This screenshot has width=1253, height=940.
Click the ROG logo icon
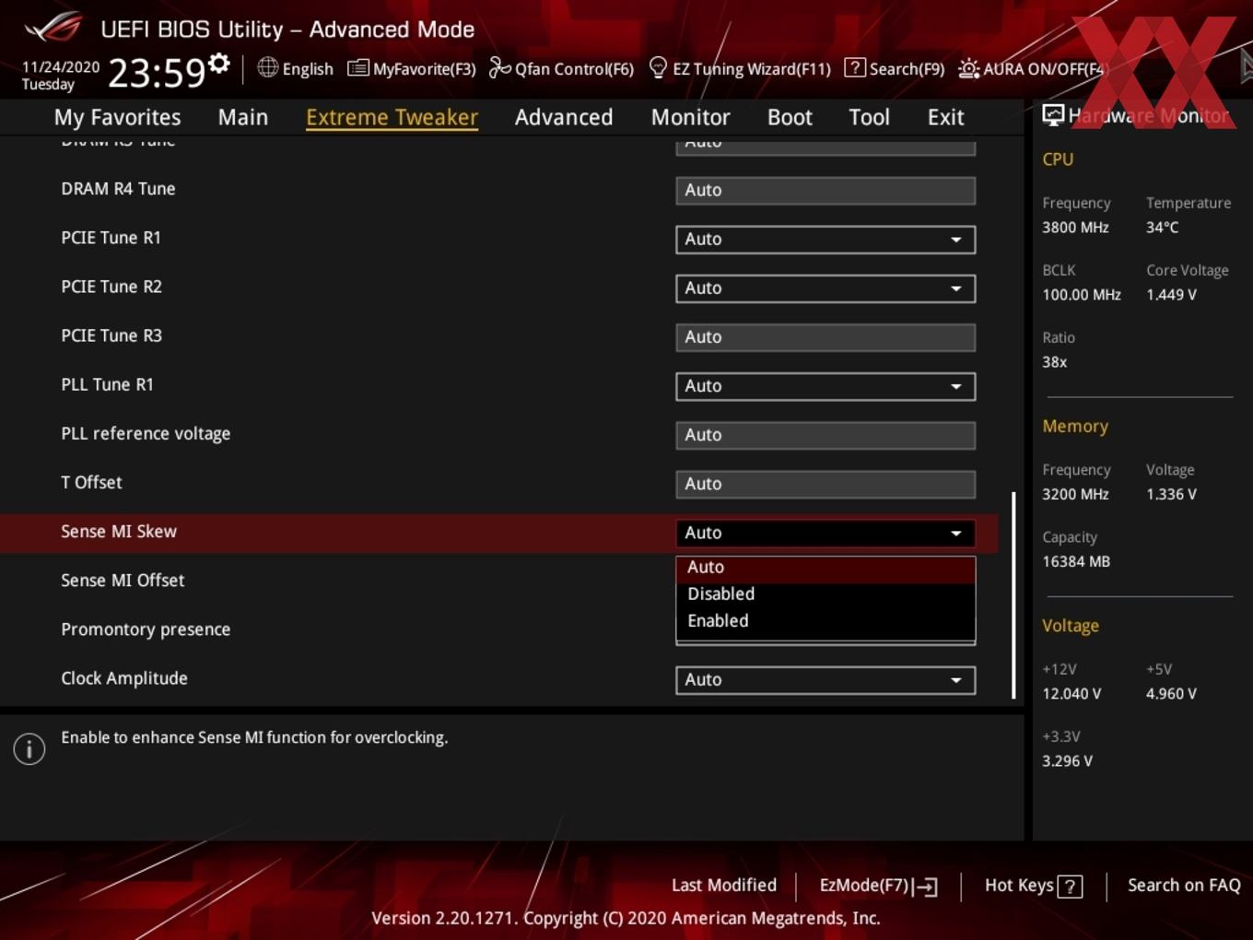point(53,27)
